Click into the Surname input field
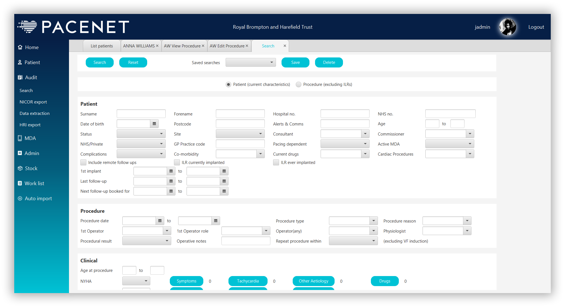565x307 pixels. click(141, 114)
